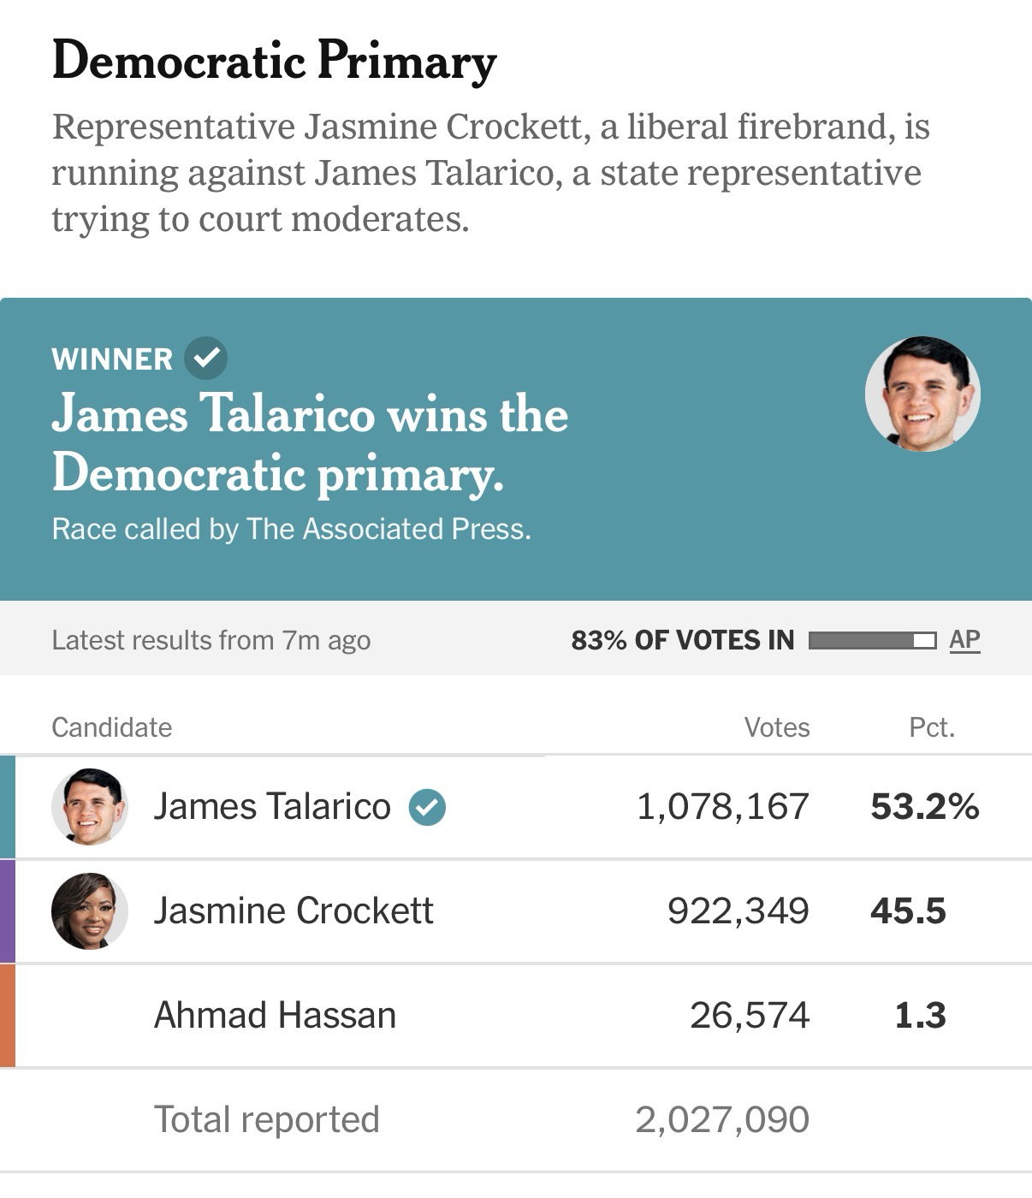Select the Jasmine Crockett candidate name

coord(294,910)
